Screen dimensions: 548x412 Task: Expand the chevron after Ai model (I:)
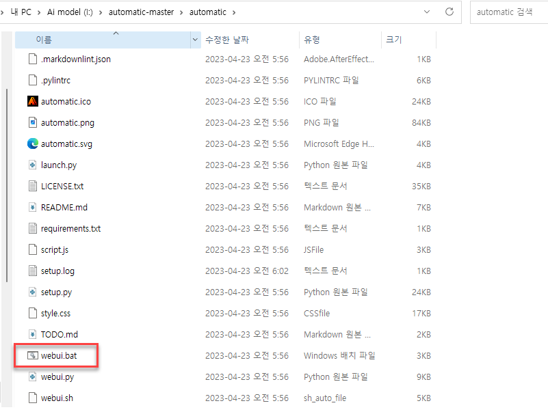point(101,12)
